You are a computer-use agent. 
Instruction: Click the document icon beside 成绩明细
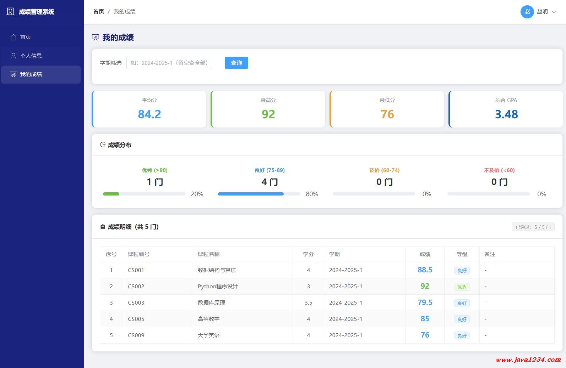pyautogui.click(x=103, y=227)
